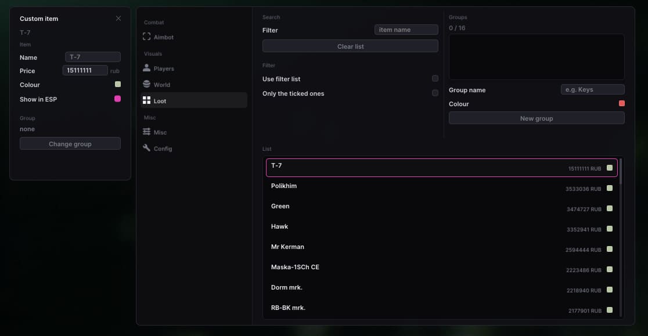648x336 pixels.
Task: Select the RB-BK mrk. item name
Action: click(x=289, y=308)
